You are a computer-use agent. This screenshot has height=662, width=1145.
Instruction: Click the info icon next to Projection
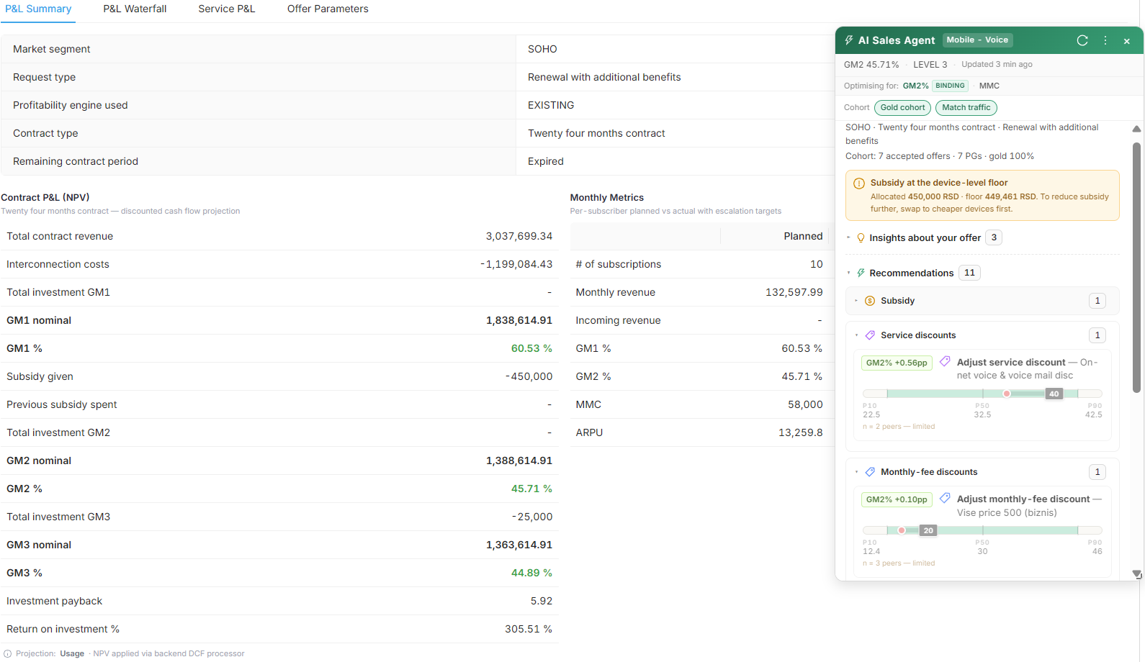click(x=8, y=653)
